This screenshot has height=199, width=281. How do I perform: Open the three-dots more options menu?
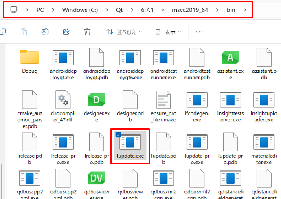pos(199,32)
